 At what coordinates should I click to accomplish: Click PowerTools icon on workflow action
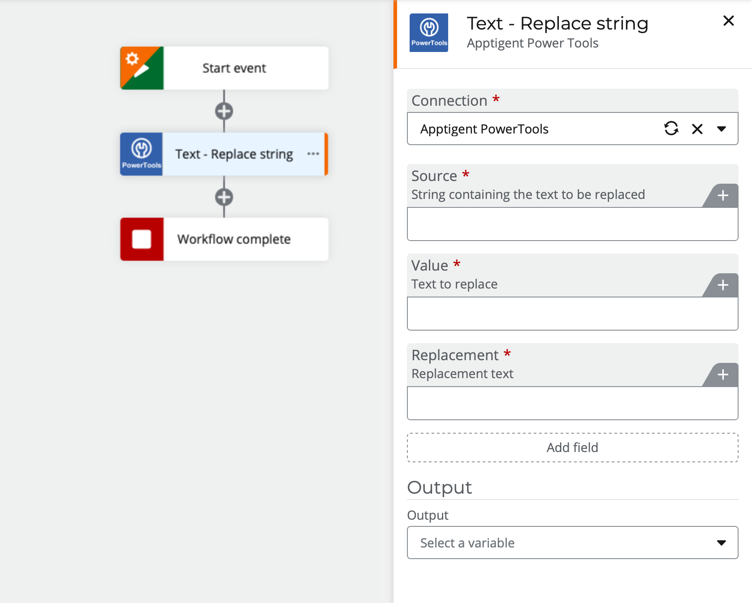pos(142,154)
